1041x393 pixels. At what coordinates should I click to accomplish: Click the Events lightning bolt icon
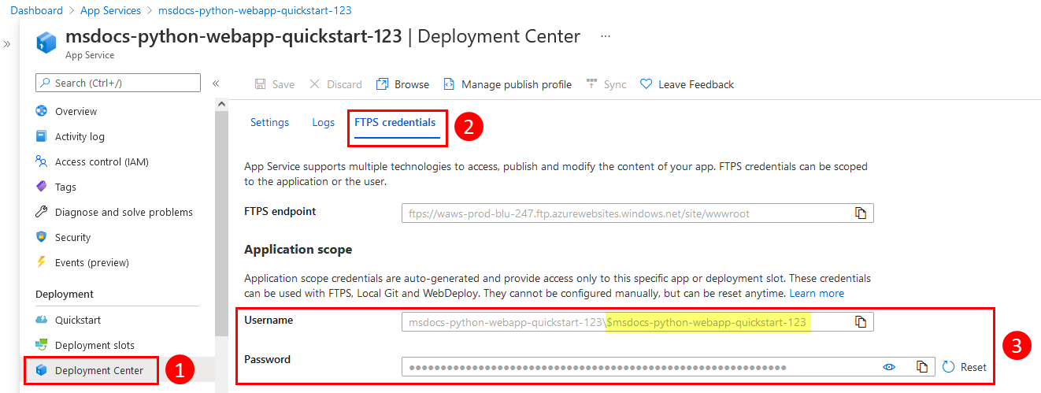tap(42, 262)
